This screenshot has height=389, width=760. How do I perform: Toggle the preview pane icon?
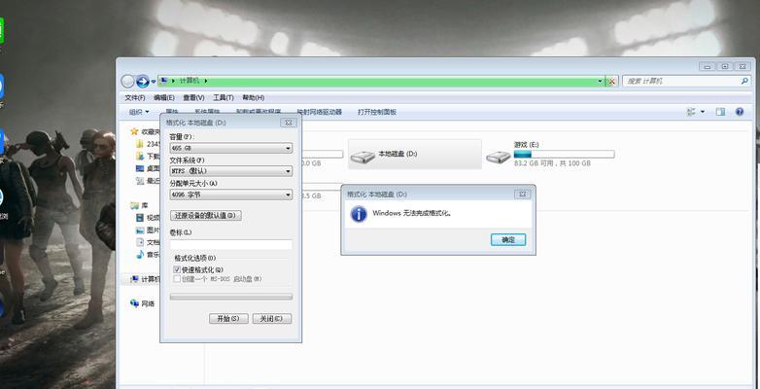pyautogui.click(x=721, y=112)
